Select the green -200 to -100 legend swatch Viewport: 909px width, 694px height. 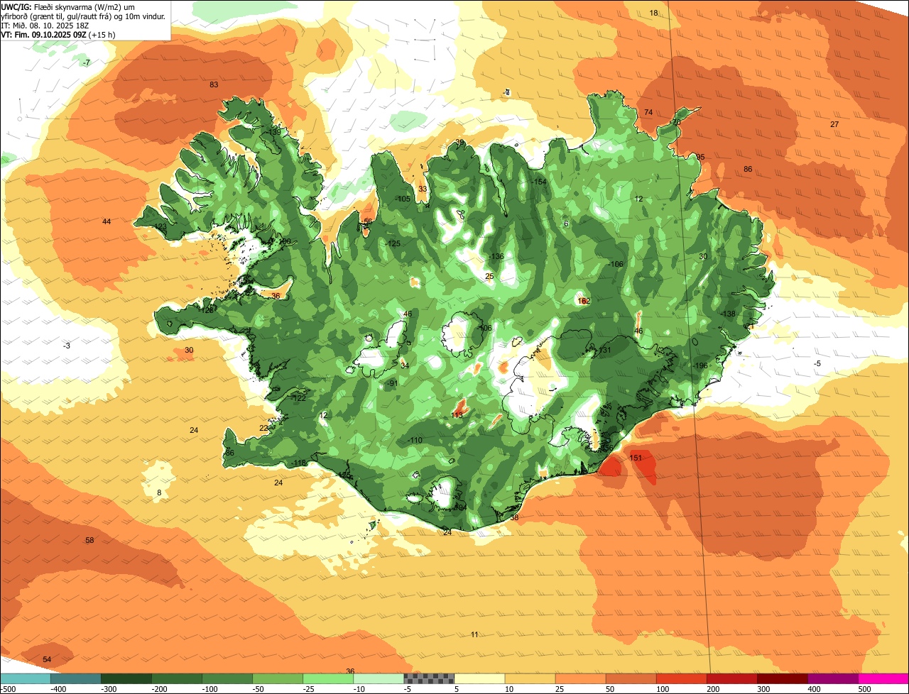coord(176,678)
